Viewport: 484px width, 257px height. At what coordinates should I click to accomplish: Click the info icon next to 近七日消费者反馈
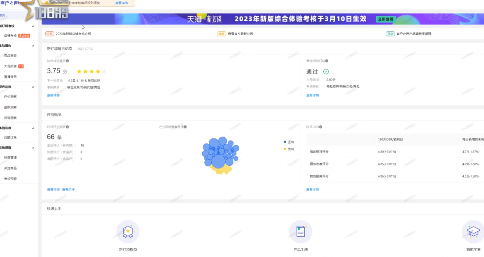(x=185, y=127)
